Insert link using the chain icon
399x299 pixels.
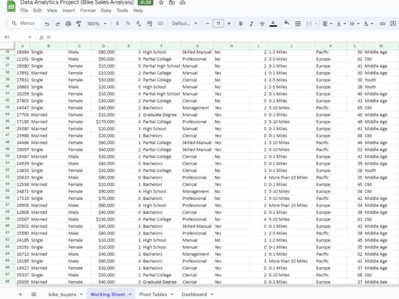tap(383, 24)
